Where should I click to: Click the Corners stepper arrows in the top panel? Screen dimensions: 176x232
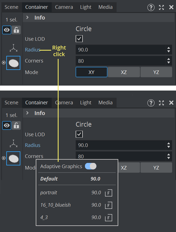169,61
